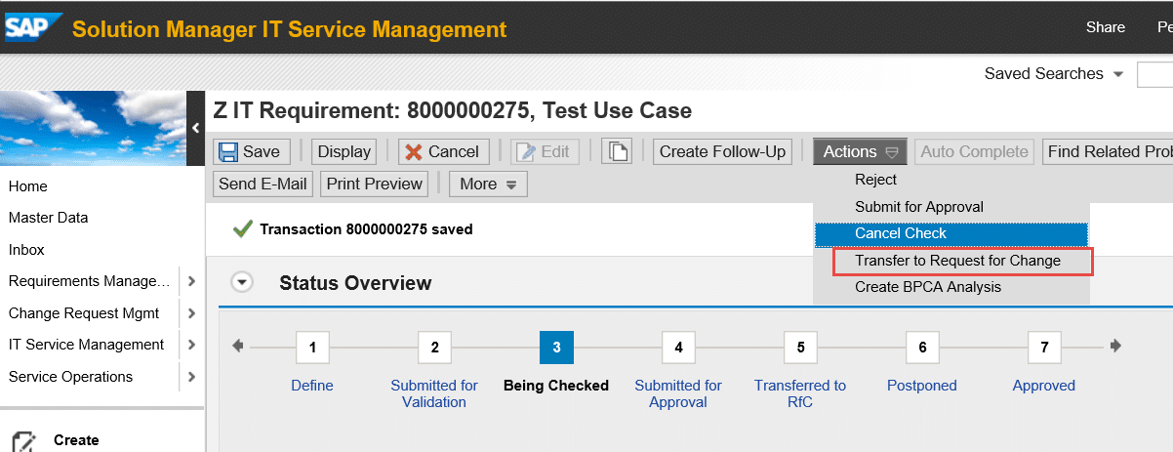Screen dimensions: 1173x452
Task: Click the Print Preview button
Action: [375, 184]
